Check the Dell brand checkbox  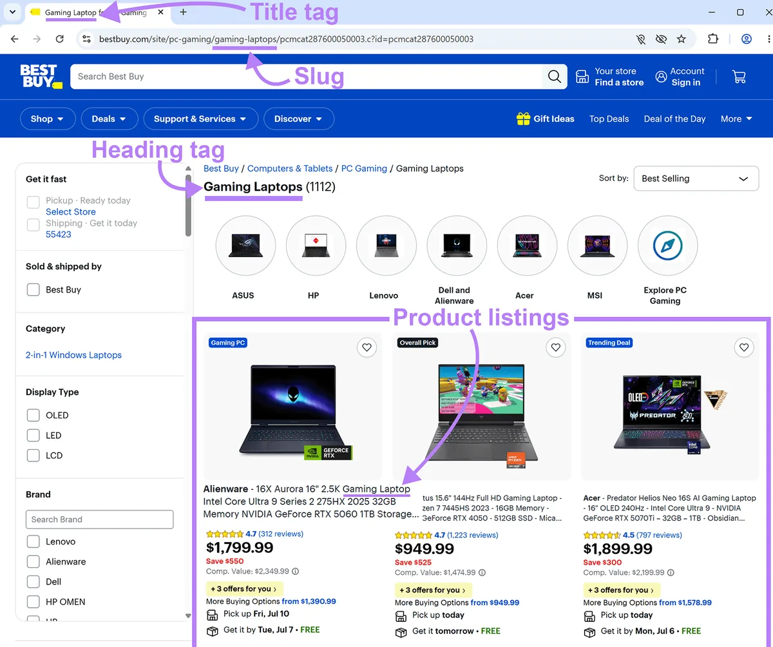(33, 582)
